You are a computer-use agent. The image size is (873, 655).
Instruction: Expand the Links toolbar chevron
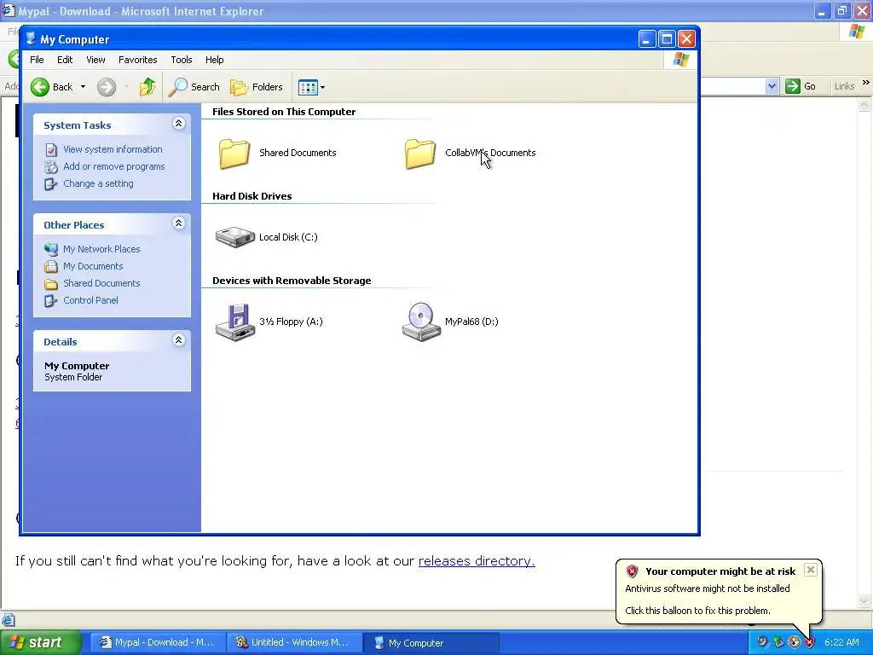866,83
